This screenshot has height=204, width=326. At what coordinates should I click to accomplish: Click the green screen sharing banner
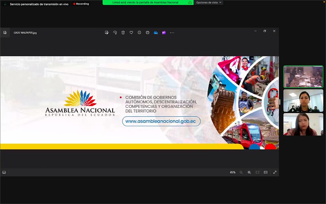point(148,2)
